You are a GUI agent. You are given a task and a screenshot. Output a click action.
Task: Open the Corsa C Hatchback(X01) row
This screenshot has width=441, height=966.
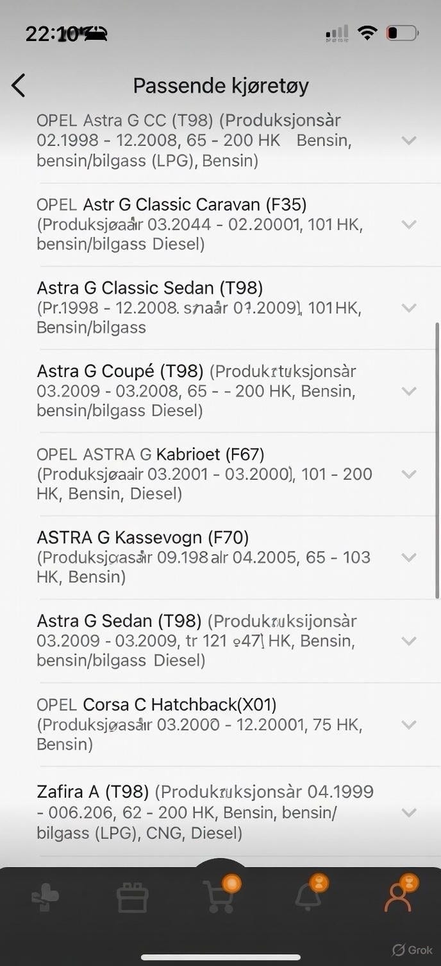(220, 724)
